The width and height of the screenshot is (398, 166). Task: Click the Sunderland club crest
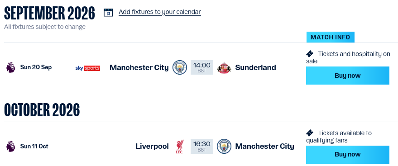224,68
